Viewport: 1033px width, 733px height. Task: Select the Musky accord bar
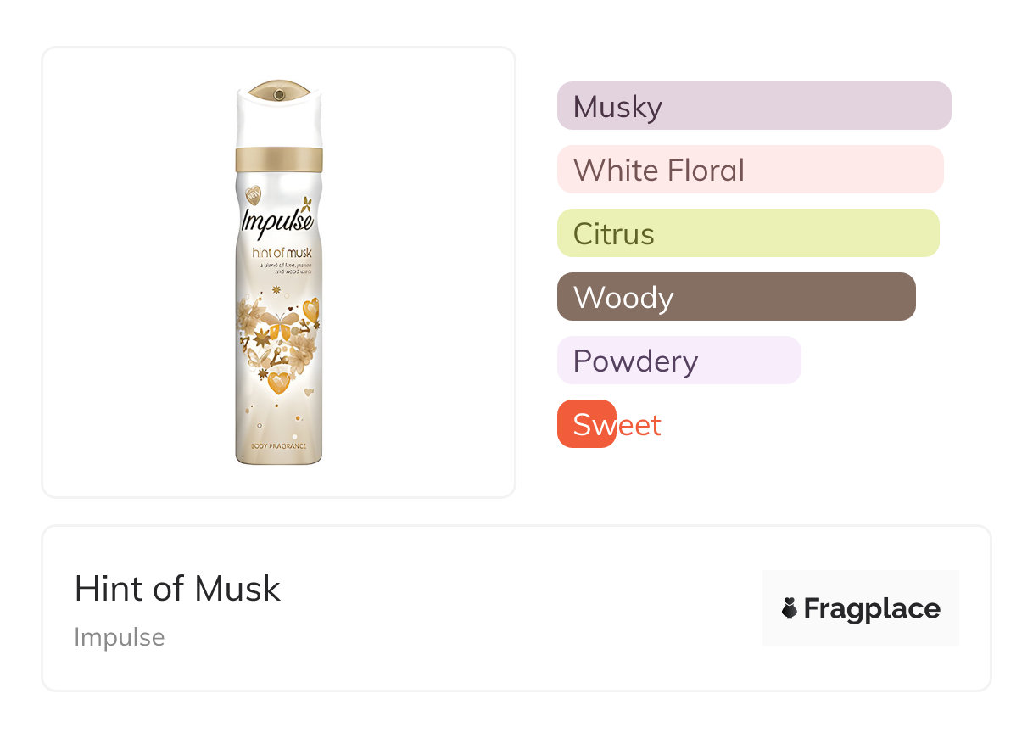click(753, 106)
